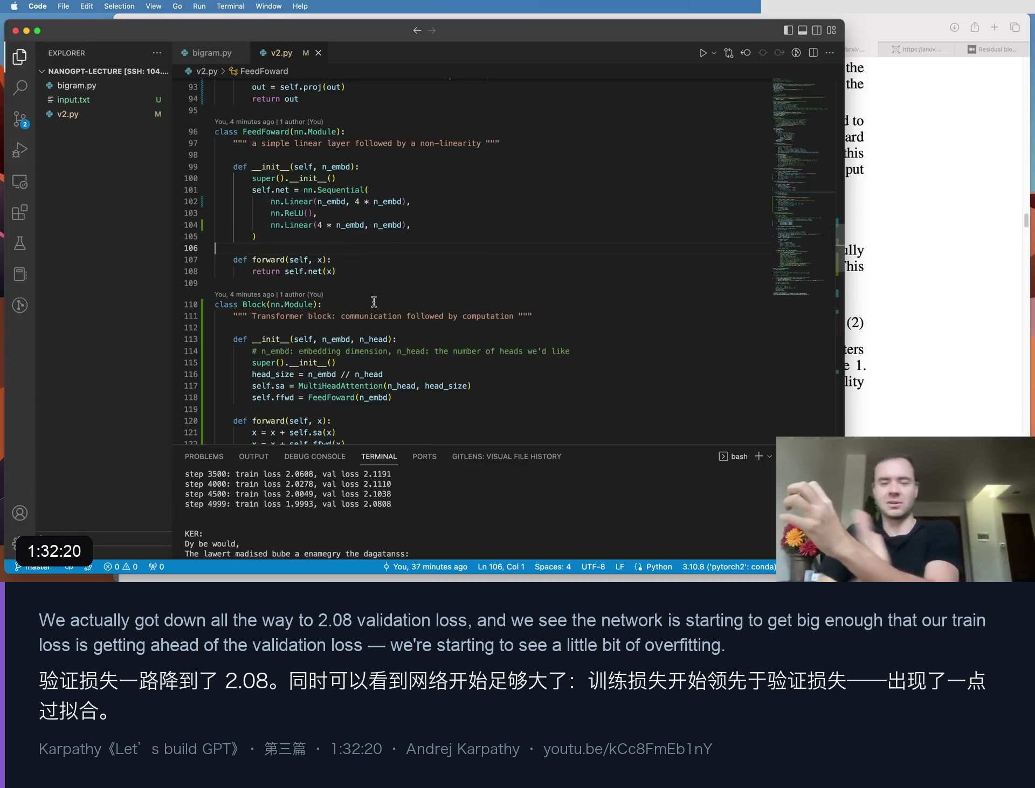1035x788 pixels.
Task: Switch to the PORTS panel tab
Action: 424,457
